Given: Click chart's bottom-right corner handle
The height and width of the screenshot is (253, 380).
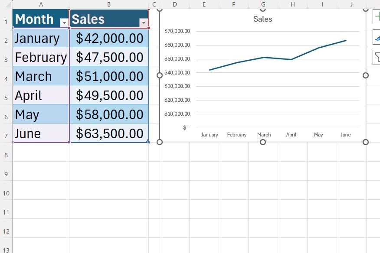Looking at the screenshot, I should click(366, 142).
